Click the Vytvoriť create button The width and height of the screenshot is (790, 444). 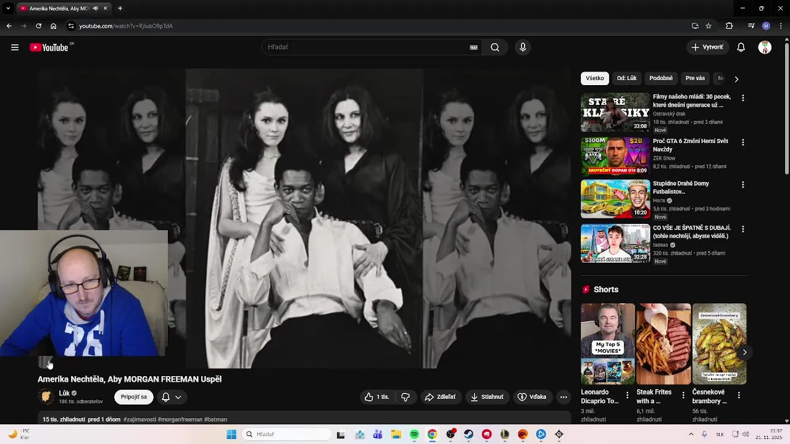(x=707, y=47)
